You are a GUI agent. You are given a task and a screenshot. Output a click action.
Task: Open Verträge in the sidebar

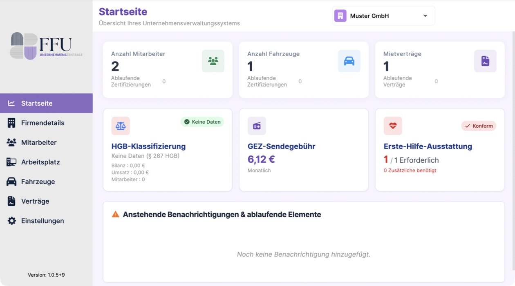(46, 201)
